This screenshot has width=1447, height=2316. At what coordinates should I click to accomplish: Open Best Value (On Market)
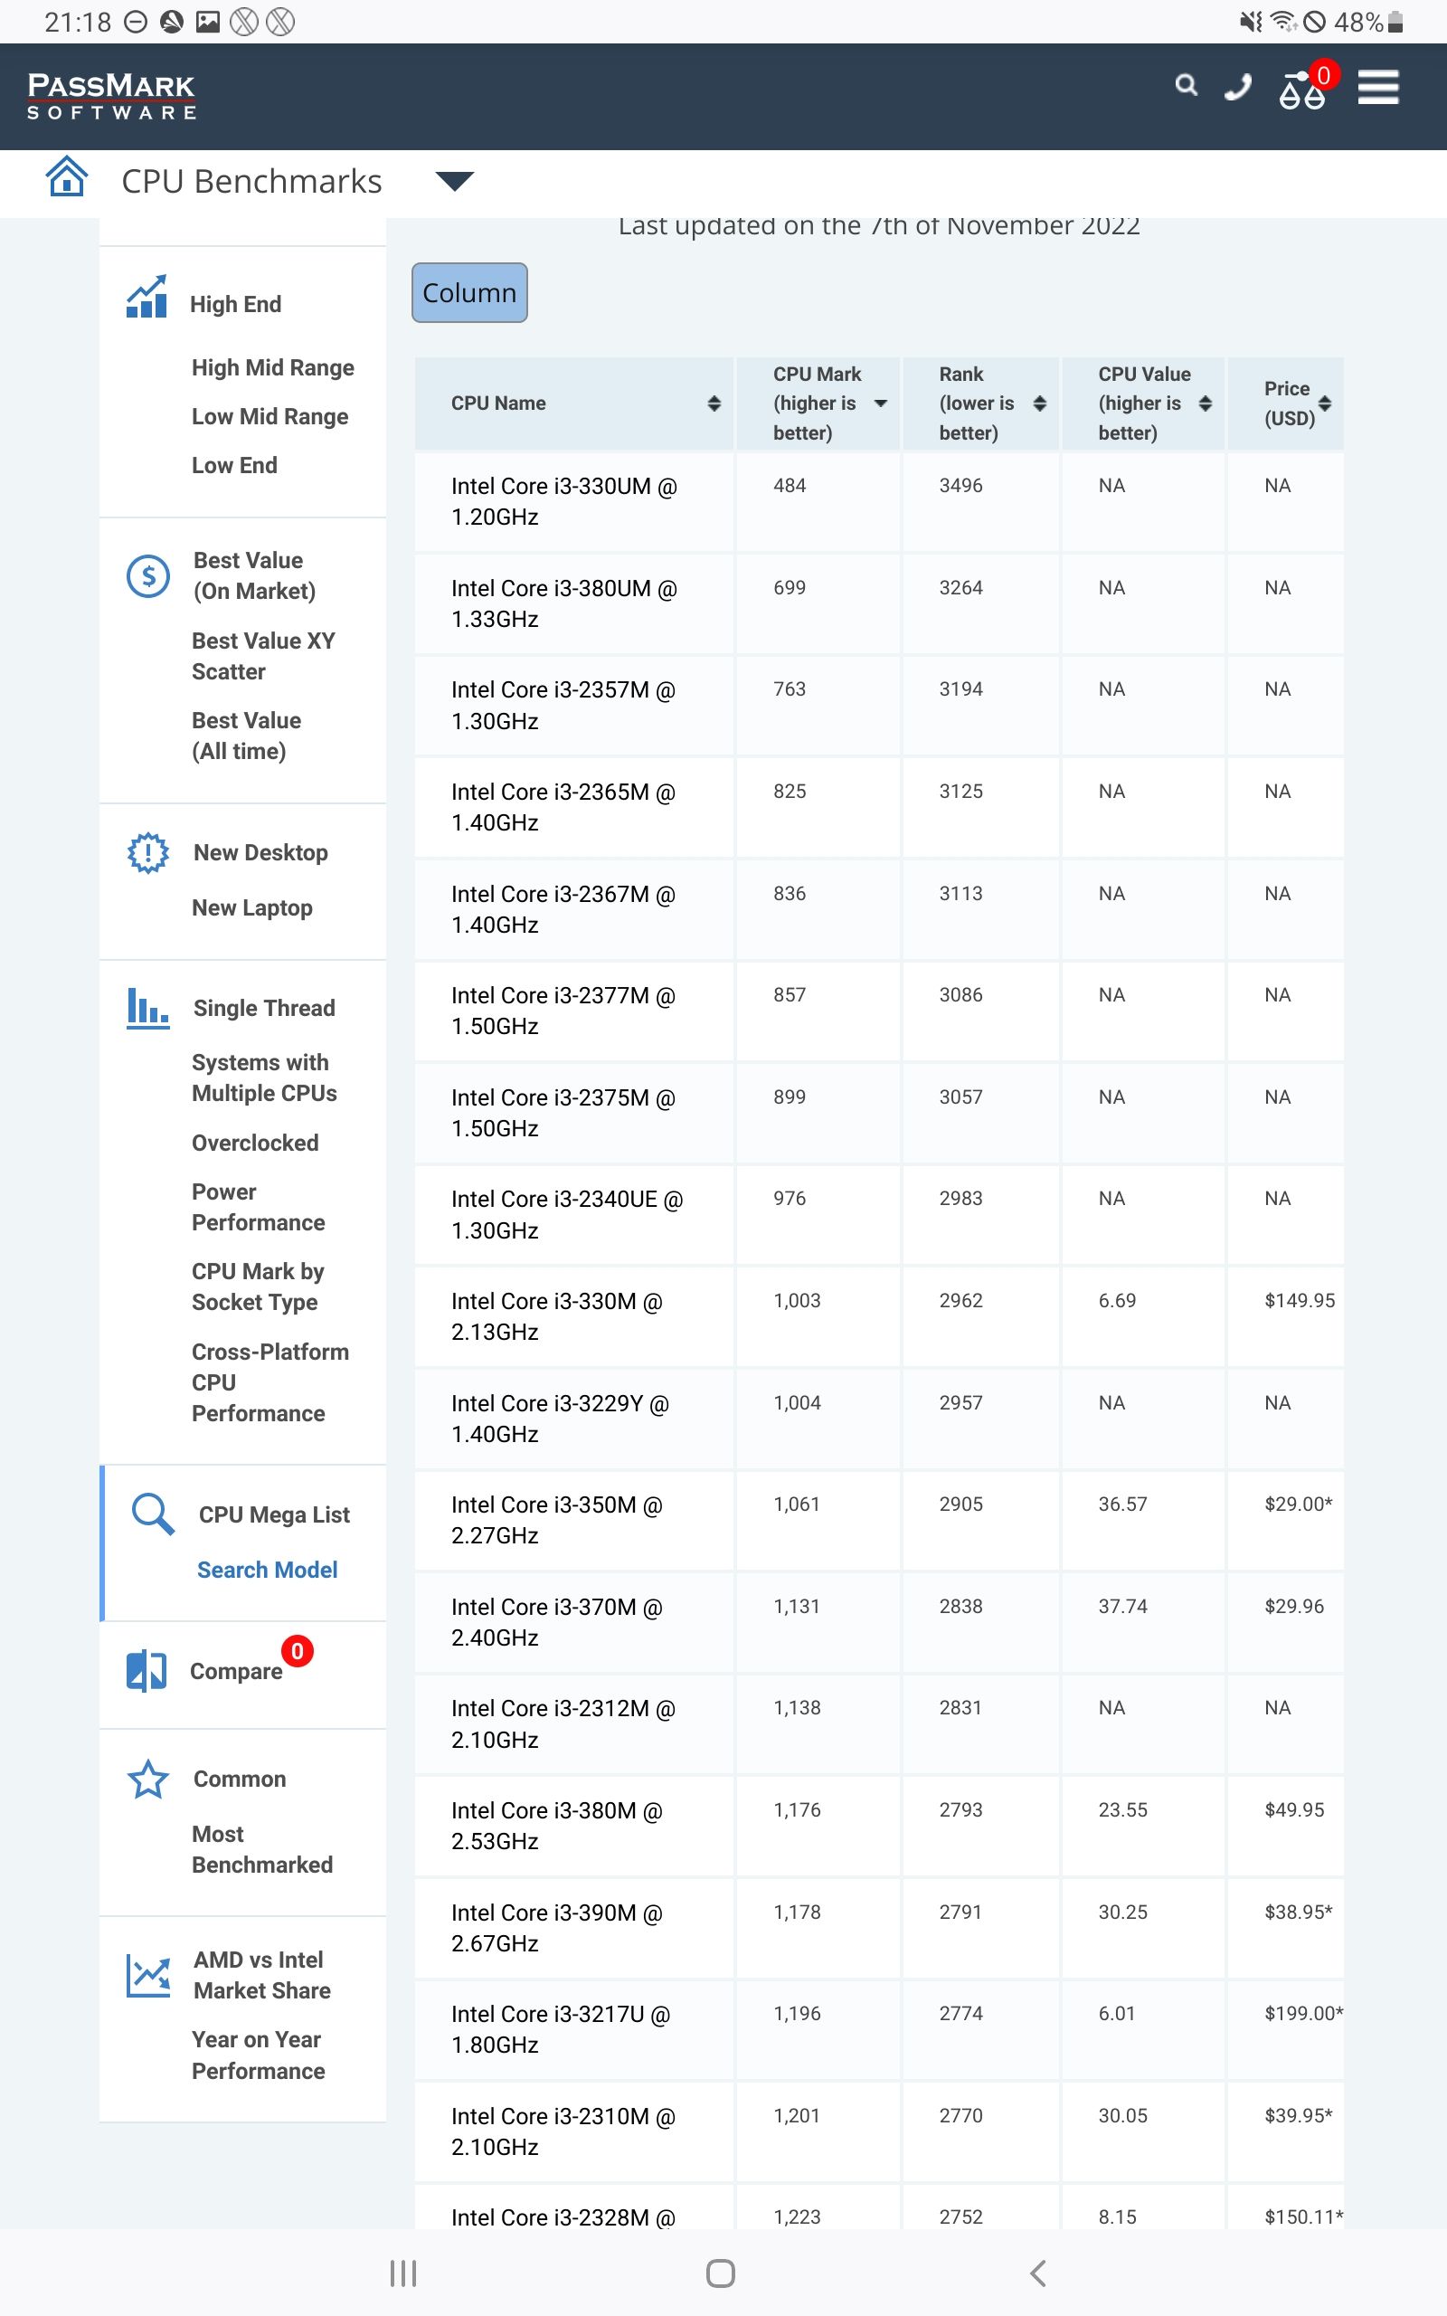pos(253,576)
